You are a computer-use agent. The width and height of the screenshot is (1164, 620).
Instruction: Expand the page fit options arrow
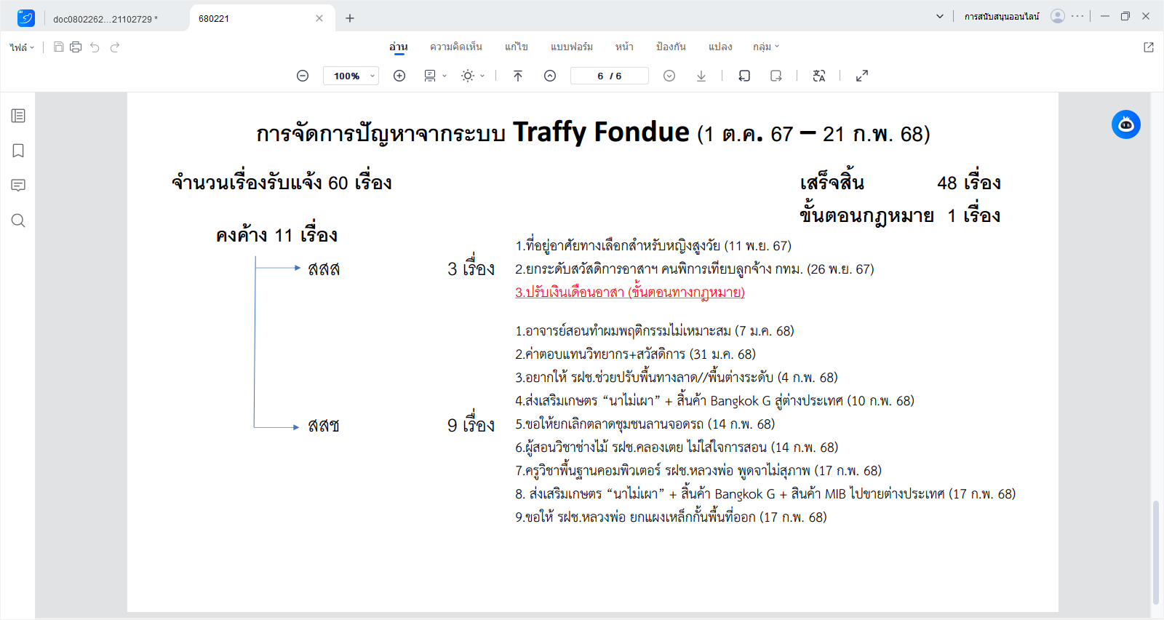(445, 76)
